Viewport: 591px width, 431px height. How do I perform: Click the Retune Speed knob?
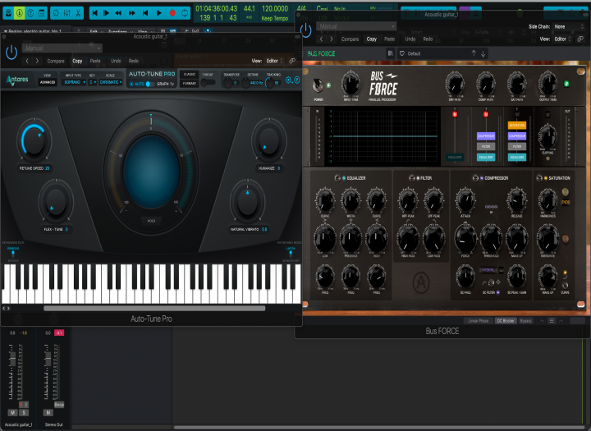coord(34,140)
